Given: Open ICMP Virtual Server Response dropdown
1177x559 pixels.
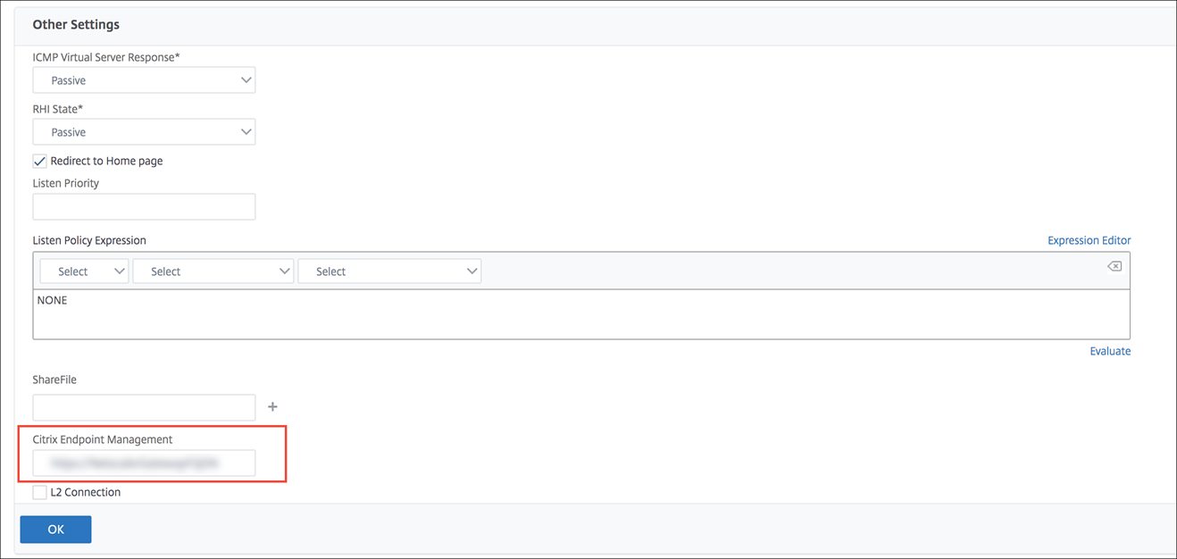Looking at the screenshot, I should [x=144, y=80].
